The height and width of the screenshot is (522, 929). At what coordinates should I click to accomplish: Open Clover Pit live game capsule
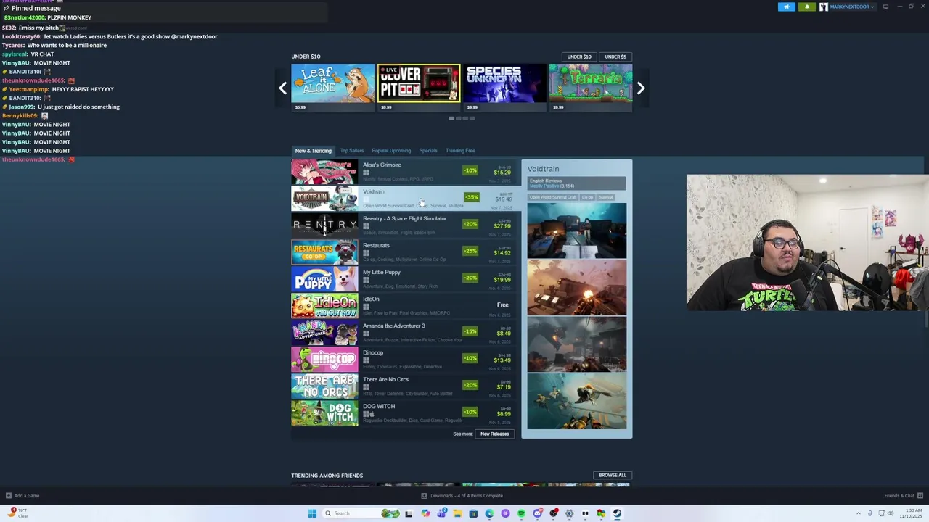coord(418,88)
